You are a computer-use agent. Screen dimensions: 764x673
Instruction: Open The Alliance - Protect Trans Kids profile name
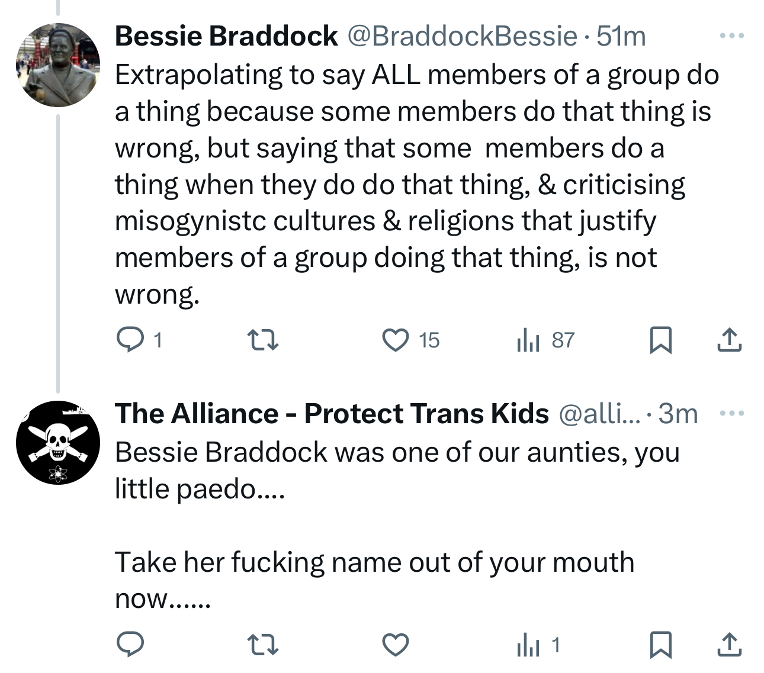coord(332,414)
